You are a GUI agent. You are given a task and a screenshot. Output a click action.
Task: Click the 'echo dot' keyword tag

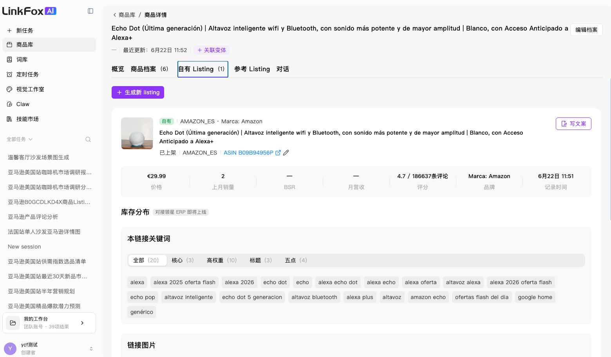(x=275, y=282)
